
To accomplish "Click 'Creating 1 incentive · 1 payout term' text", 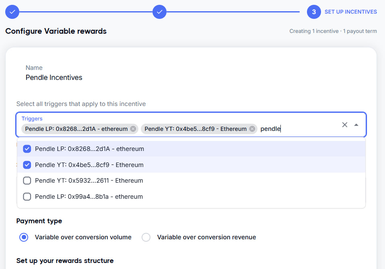I will pyautogui.click(x=333, y=31).
